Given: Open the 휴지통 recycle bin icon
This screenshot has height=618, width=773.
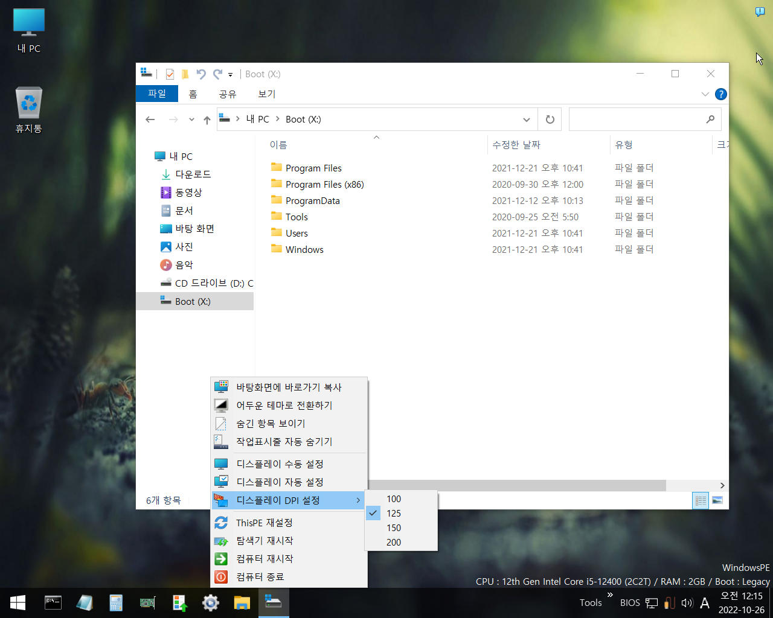Looking at the screenshot, I should tap(29, 110).
